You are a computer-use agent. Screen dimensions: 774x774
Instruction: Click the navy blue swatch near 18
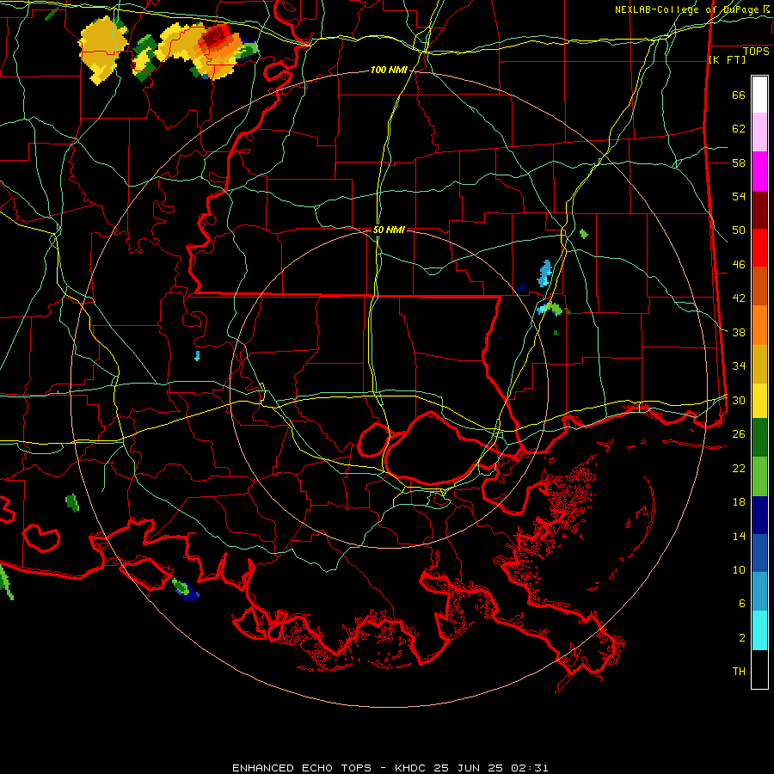click(x=759, y=515)
